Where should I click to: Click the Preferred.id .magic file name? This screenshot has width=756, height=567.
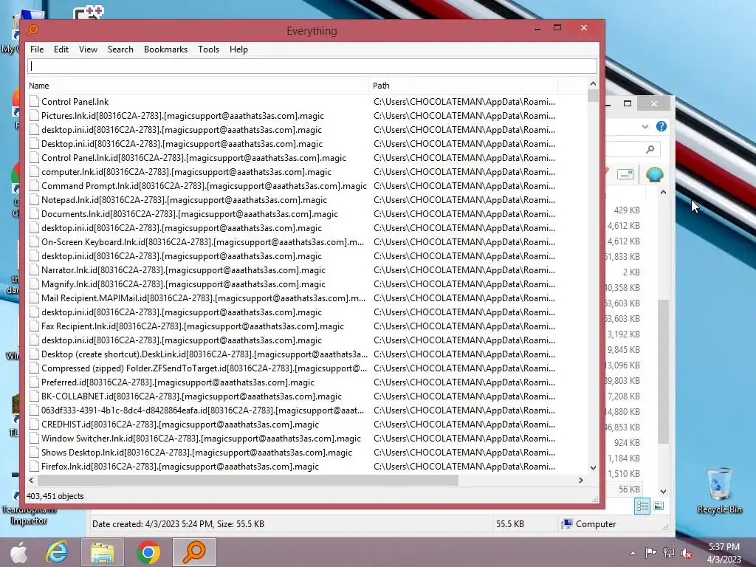coord(177,382)
